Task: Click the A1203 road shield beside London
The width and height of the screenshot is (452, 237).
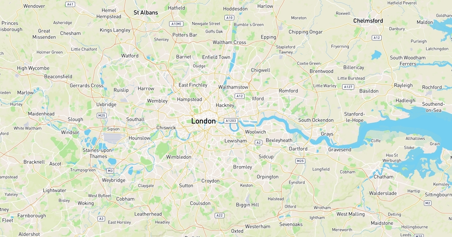Action: (231, 121)
